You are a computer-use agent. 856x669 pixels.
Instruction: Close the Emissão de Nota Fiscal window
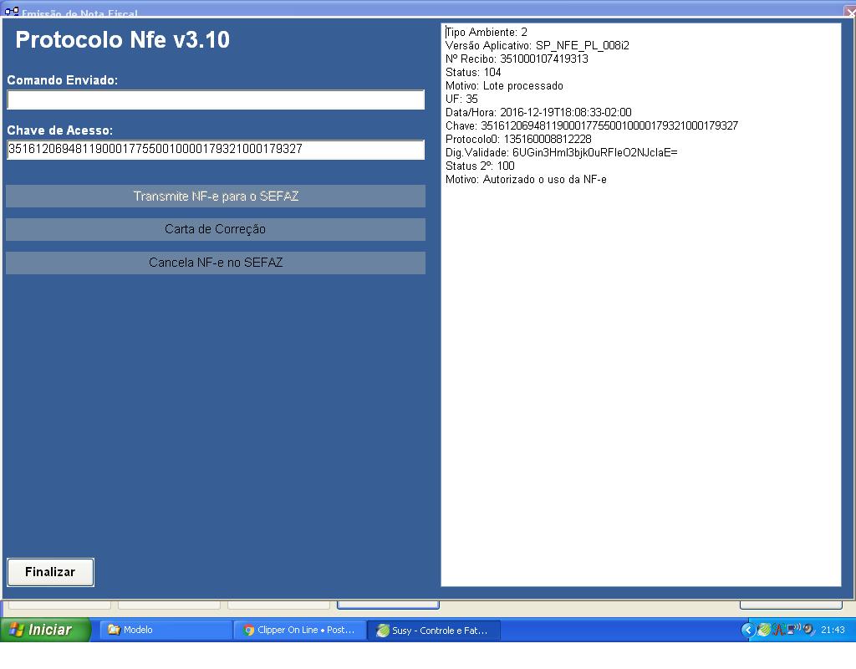click(x=850, y=12)
